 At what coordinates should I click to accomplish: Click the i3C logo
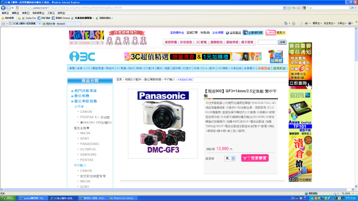tap(82, 56)
